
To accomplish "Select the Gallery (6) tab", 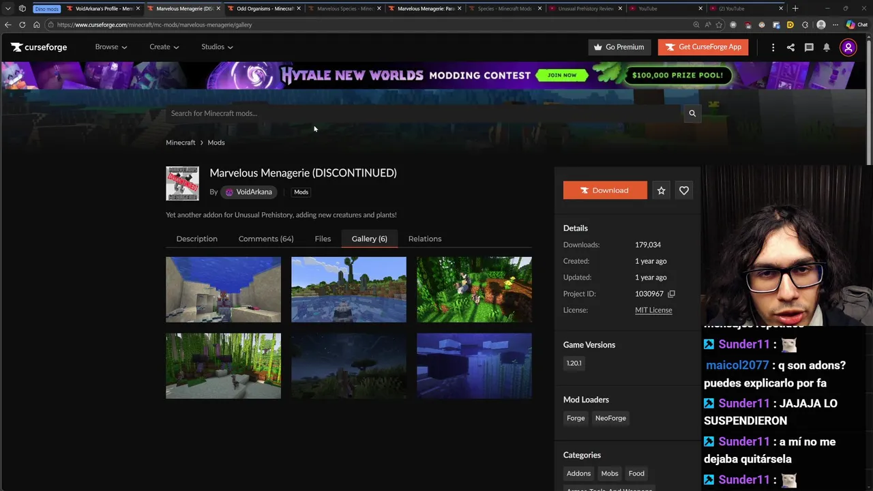I will pos(369,239).
